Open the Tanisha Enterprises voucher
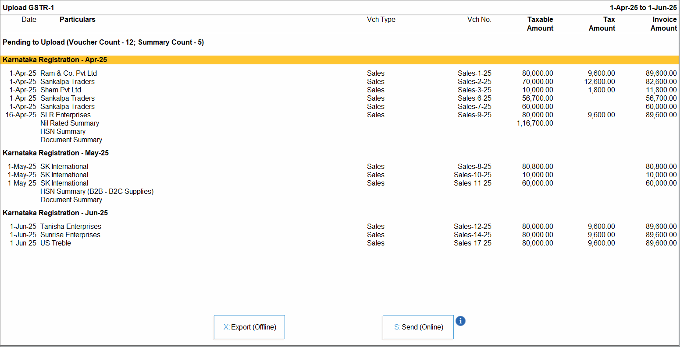680x347 pixels. click(71, 227)
